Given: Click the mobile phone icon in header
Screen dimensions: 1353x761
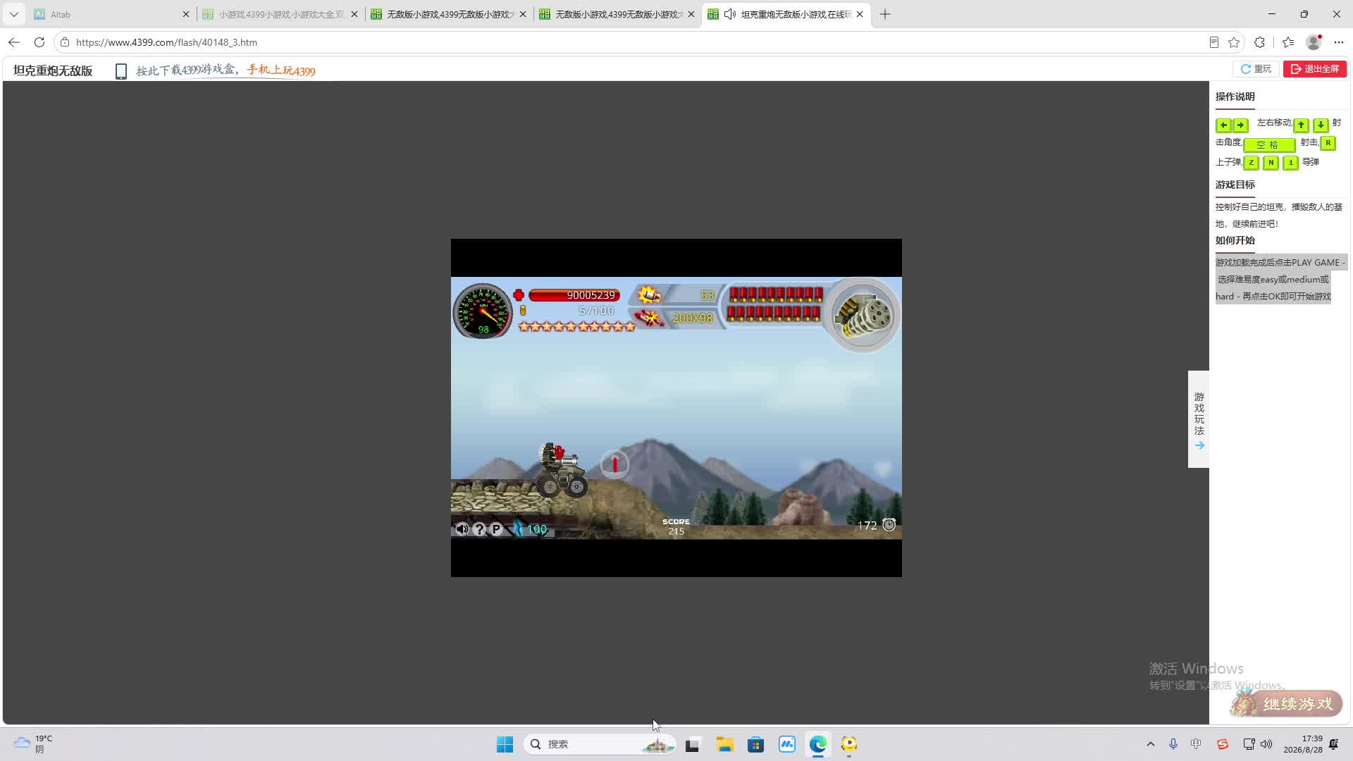Looking at the screenshot, I should click(x=121, y=71).
